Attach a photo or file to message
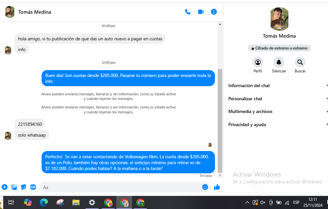 coord(14,187)
